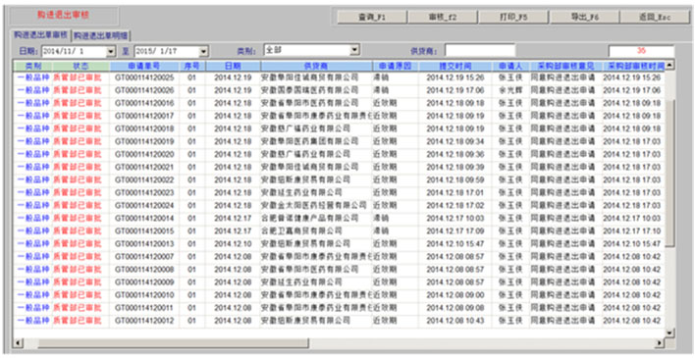Sort by the 供货商 column header
Image resolution: width=695 pixels, height=358 pixels.
pos(316,66)
